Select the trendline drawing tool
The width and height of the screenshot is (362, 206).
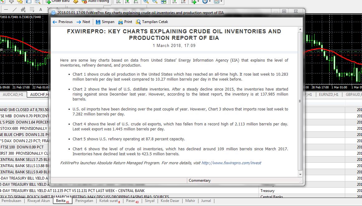15,9
